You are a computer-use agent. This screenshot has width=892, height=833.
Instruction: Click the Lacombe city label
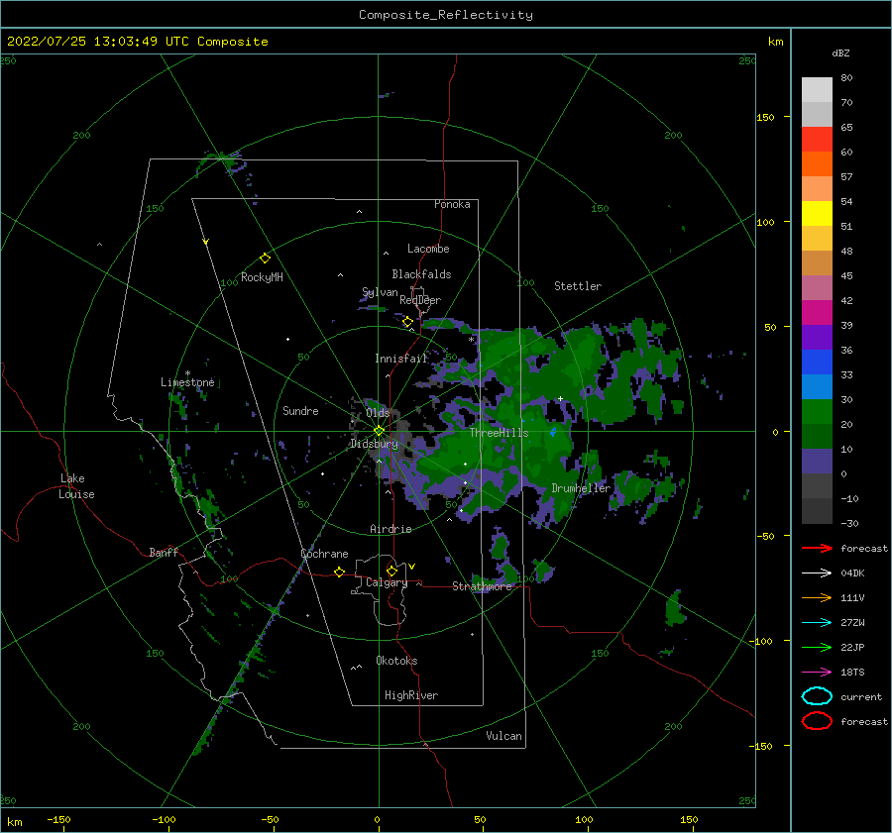pos(428,249)
